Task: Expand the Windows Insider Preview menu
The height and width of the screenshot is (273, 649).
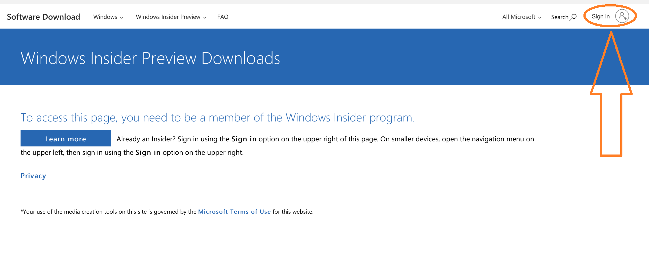Action: (x=171, y=17)
